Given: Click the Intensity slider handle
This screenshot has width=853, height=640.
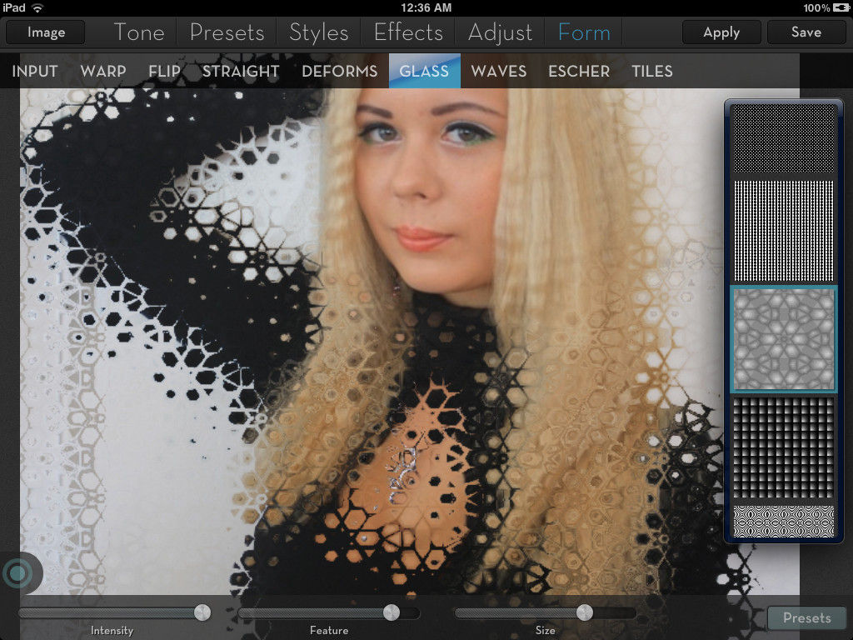Looking at the screenshot, I should click(x=202, y=613).
